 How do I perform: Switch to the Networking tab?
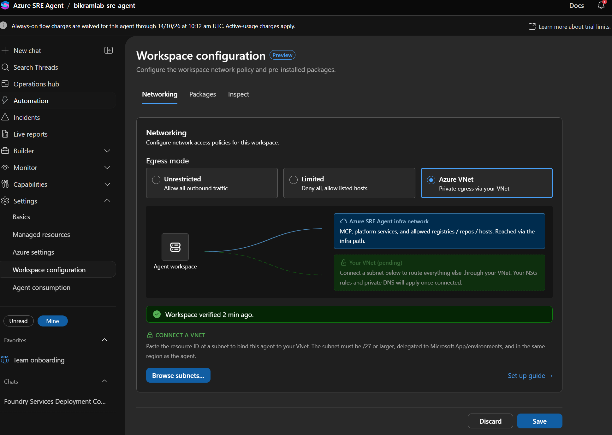(x=160, y=94)
